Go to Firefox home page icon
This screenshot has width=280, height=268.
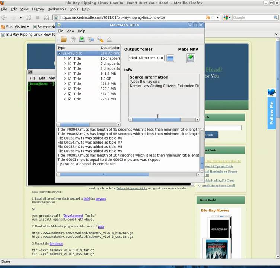[x=47, y=17]
